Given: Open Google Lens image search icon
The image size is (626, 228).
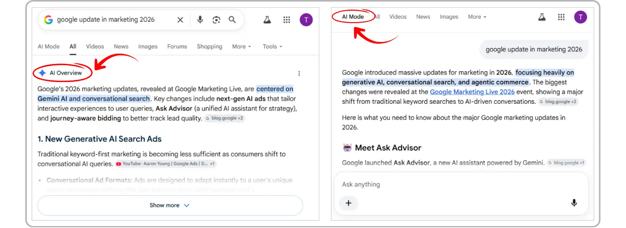Looking at the screenshot, I should [216, 20].
